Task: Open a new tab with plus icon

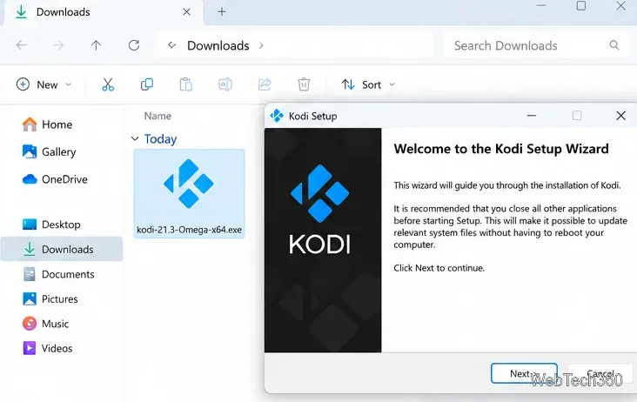Action: [222, 12]
